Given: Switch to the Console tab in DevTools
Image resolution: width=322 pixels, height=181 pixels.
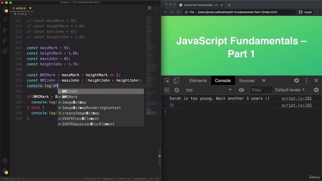Looking at the screenshot, I should (223, 80).
